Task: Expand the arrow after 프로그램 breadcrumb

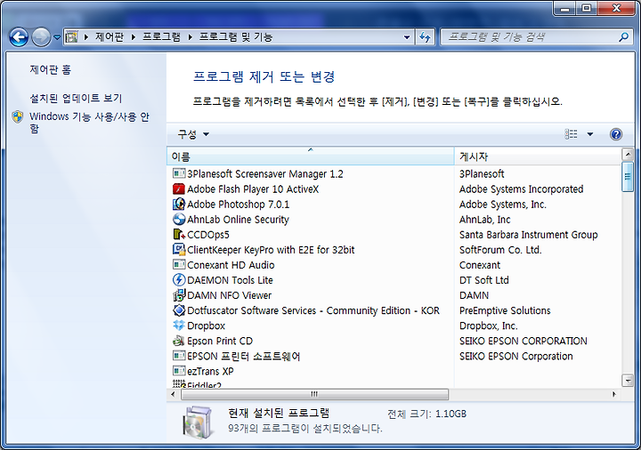Action: [191, 37]
